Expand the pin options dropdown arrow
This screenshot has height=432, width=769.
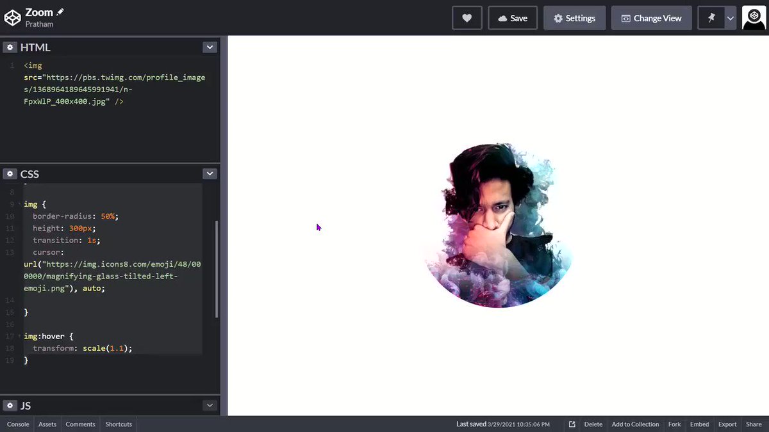pyautogui.click(x=731, y=18)
